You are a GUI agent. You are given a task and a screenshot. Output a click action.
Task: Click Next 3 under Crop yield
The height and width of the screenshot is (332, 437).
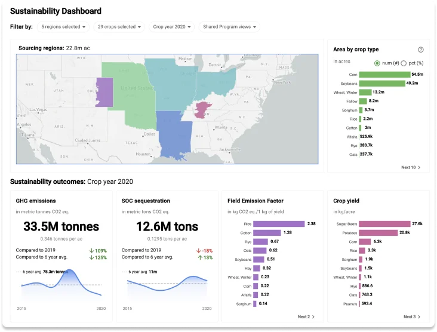click(411, 316)
